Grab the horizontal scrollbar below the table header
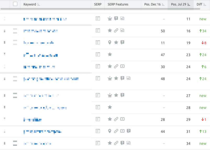Image resolution: width=210 pixels, height=150 pixels. pyautogui.click(x=100, y=9)
